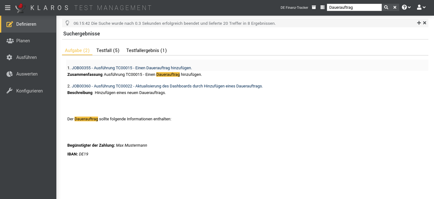The image size is (434, 199).
Task: Click the Konfigurieren wrench icon
Action: tap(10, 91)
